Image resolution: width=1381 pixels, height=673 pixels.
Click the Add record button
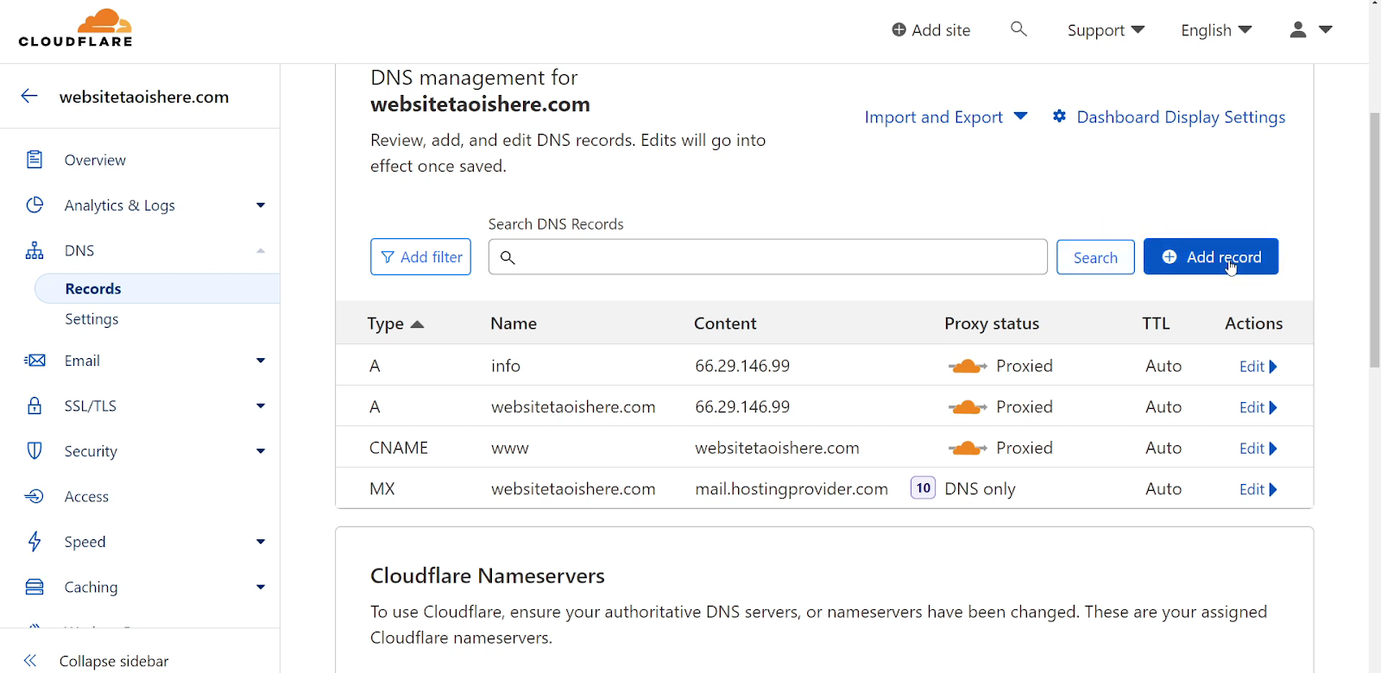coord(1211,256)
